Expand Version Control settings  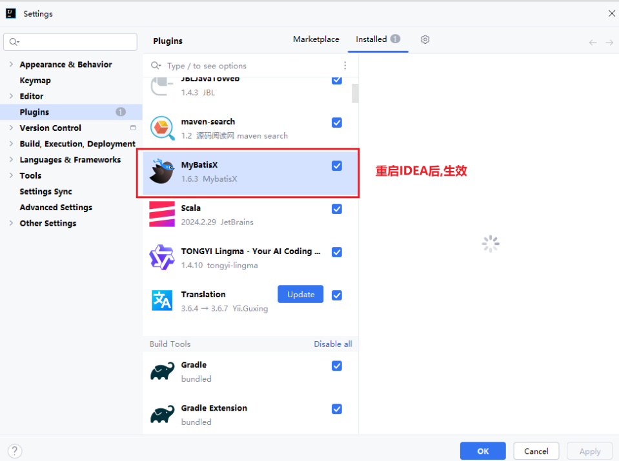[x=11, y=128]
